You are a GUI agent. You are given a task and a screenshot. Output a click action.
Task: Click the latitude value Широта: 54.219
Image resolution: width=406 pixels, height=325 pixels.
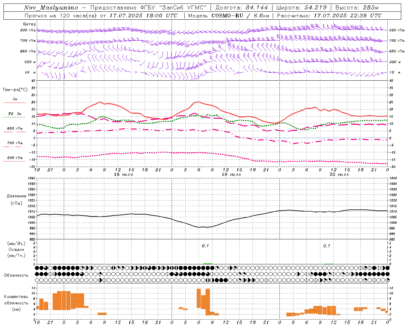point(301,8)
